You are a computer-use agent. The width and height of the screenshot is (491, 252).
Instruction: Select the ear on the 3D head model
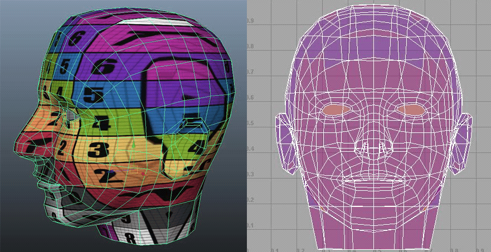(181, 139)
